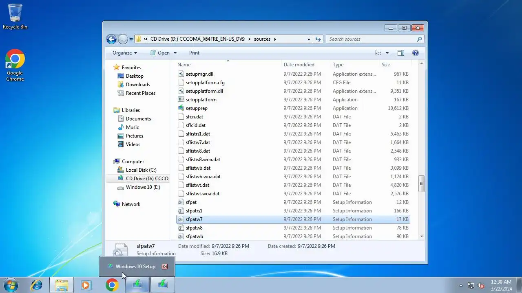The image size is (522, 293).
Task: Sort by Name column header
Action: (x=228, y=65)
